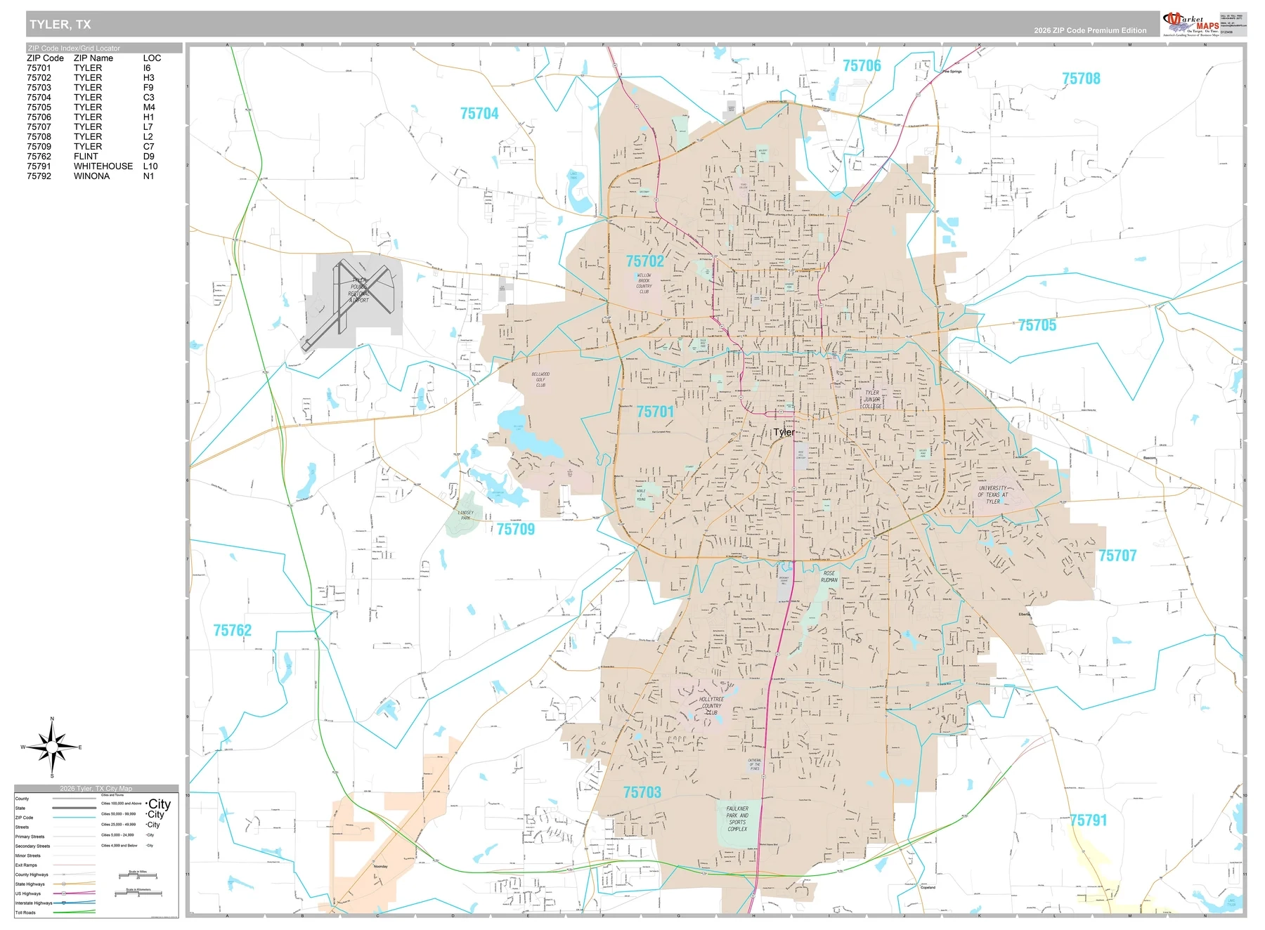1265x930 pixels.
Task: Click the 75703 label on the map
Action: point(642,792)
